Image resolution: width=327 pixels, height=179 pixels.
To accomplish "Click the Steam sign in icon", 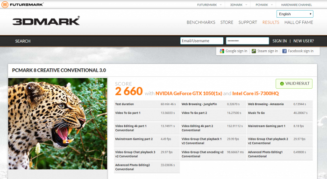I will pyautogui.click(x=254, y=51).
